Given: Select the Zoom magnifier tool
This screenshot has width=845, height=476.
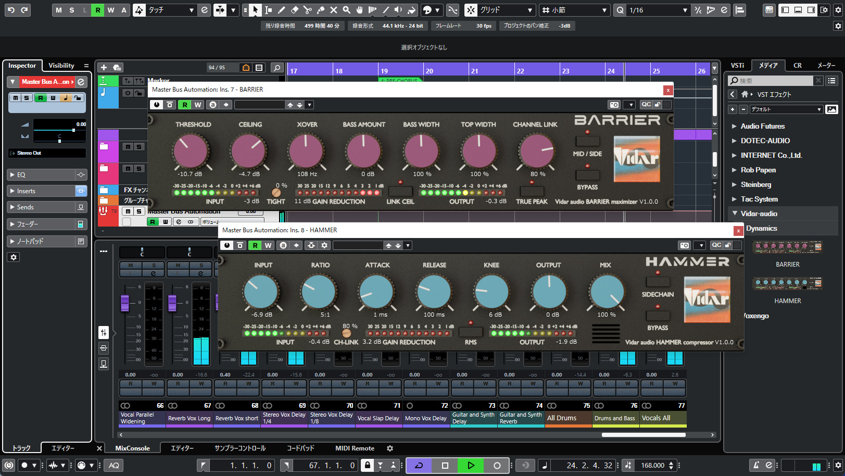Looking at the screenshot, I should (x=346, y=10).
